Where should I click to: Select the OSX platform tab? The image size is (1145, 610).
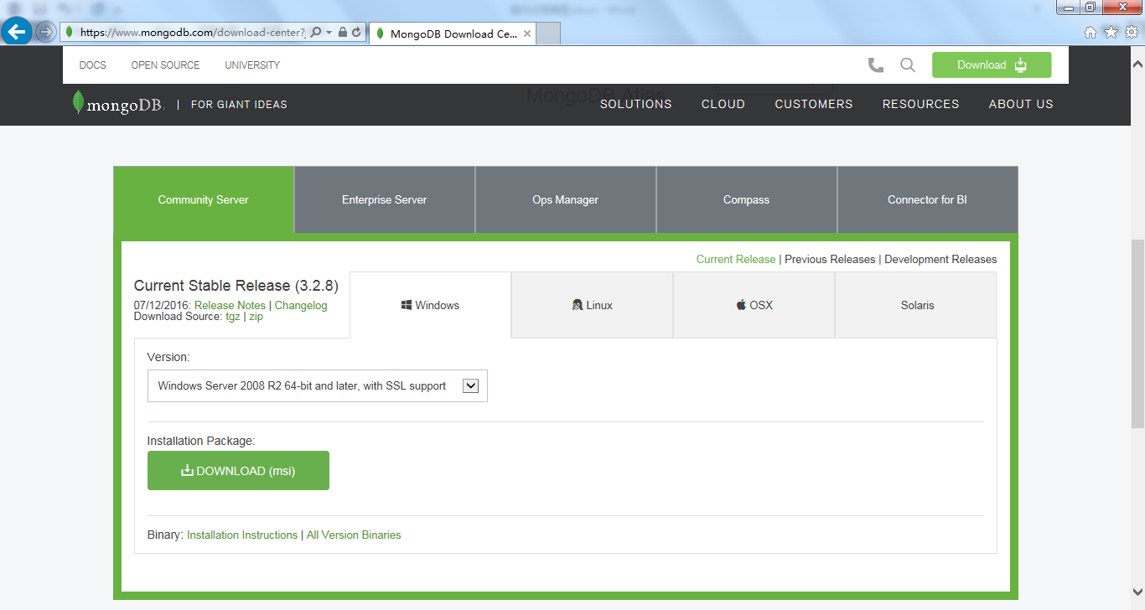[x=754, y=305]
